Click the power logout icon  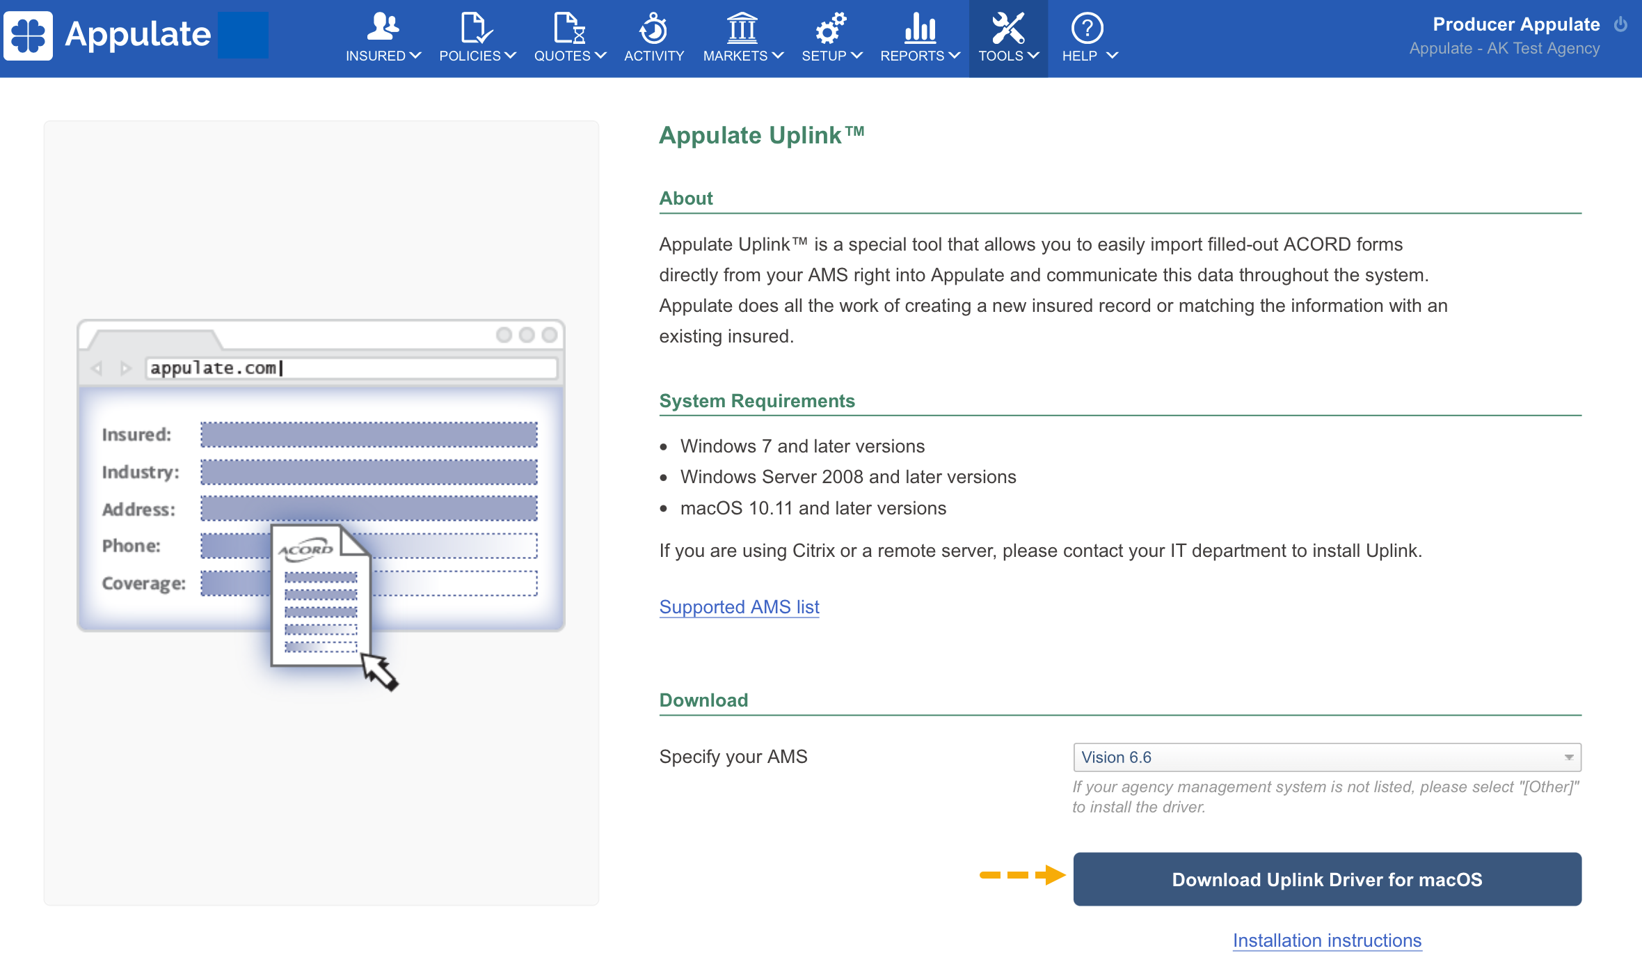click(1621, 24)
